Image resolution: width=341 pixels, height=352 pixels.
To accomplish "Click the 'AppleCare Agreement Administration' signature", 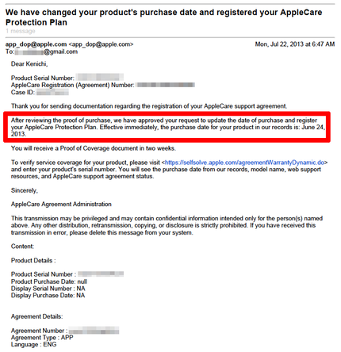I will click(x=61, y=204).
